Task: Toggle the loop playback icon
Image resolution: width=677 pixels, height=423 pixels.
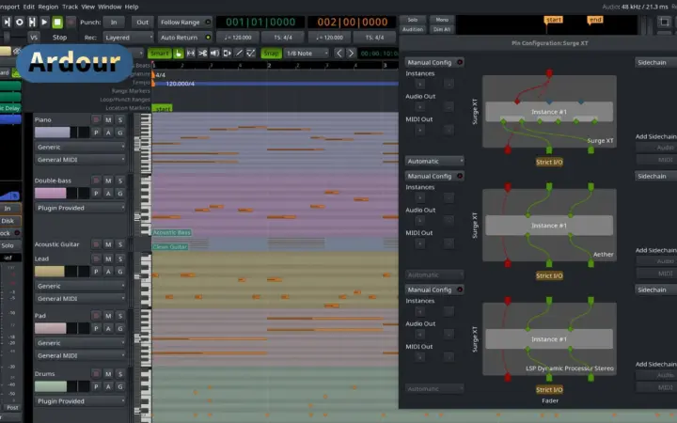Action: click(x=20, y=22)
